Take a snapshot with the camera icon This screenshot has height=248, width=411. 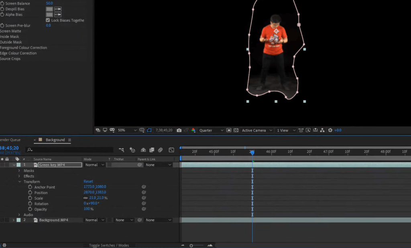[179, 130]
